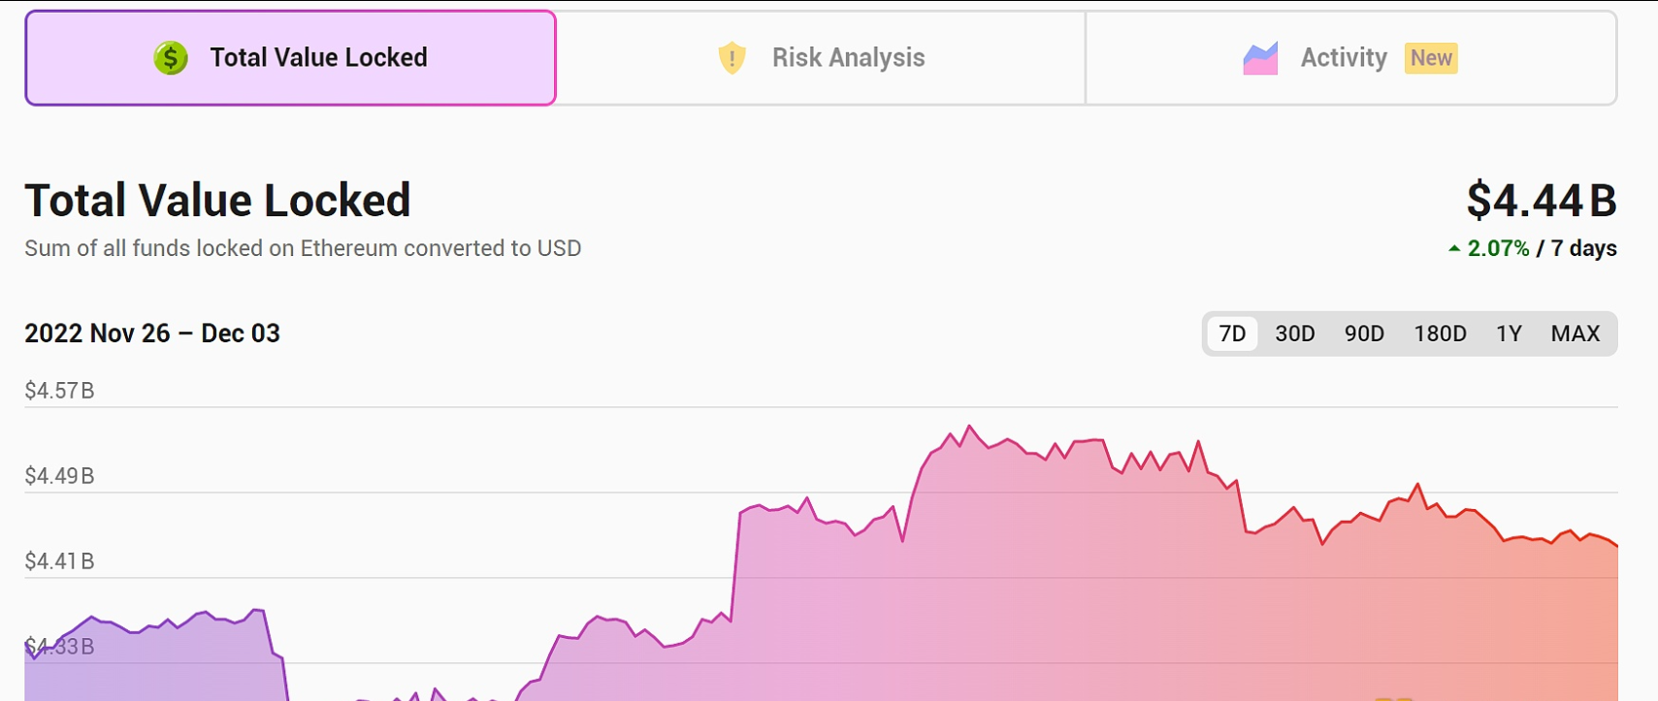Open the Total Value Locked tab

(x=290, y=58)
